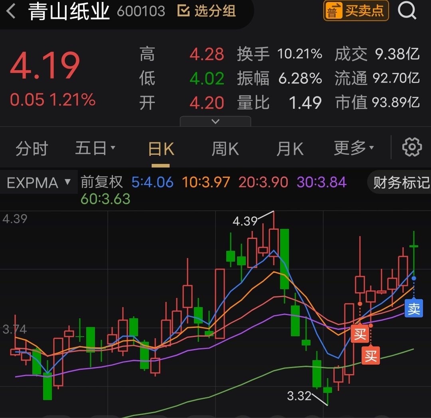Switch to the 月K tab

290,150
